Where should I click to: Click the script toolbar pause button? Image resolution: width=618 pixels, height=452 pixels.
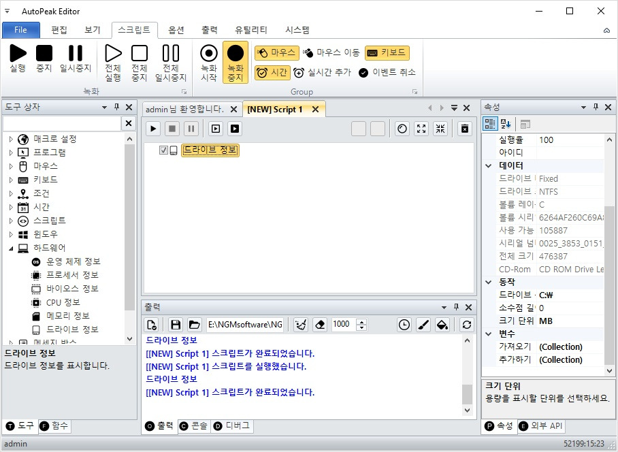191,129
